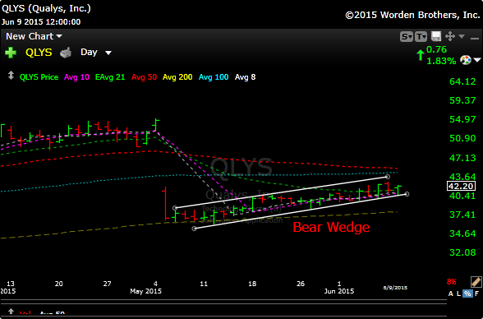The width and height of the screenshot is (483, 319).
Task: Select the Bear Wedge text annotation
Action: 331,227
